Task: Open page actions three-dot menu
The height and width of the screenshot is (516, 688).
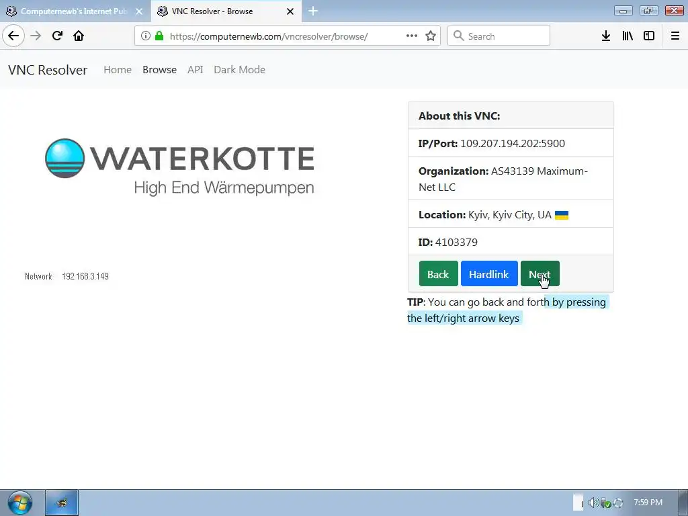Action: click(x=412, y=36)
